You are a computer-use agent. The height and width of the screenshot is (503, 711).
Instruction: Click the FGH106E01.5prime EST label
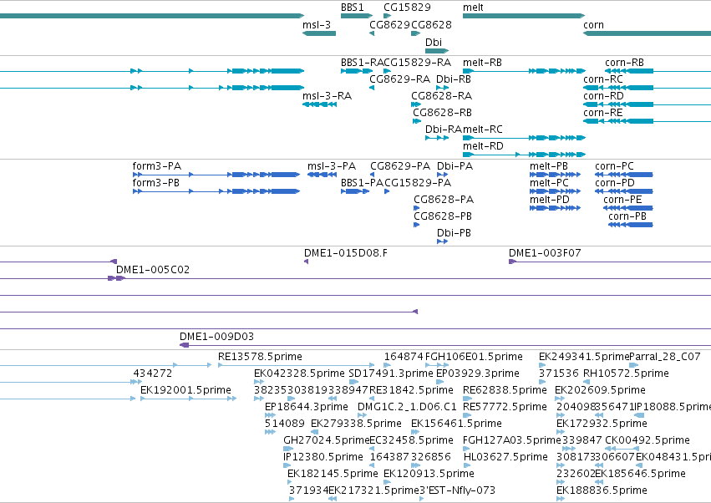(x=474, y=357)
